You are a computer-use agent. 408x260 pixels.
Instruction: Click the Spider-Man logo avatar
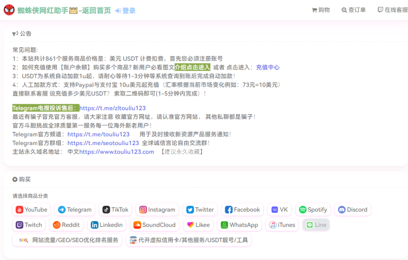9,10
